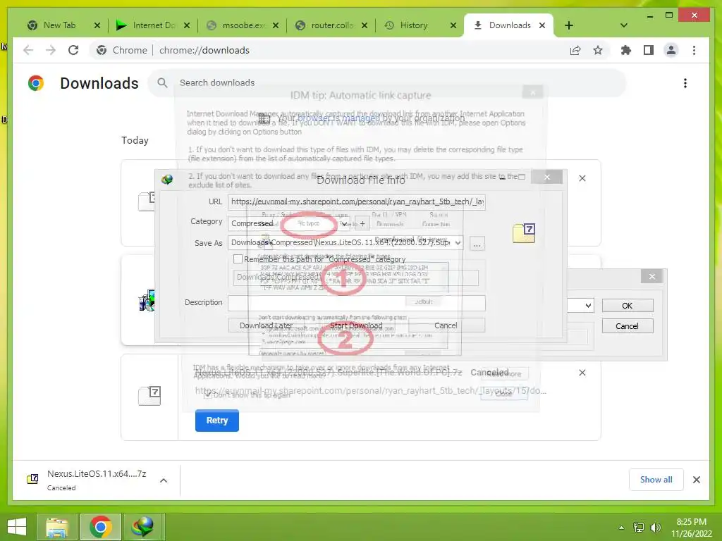722x541 pixels.
Task: Tick Remember this path for Compressed category
Action: tap(238, 259)
